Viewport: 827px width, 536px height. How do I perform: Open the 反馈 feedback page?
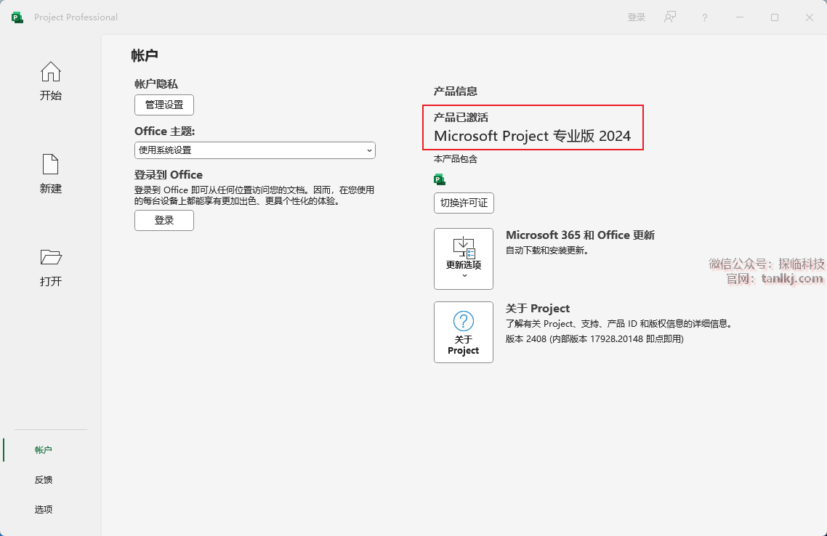point(44,479)
